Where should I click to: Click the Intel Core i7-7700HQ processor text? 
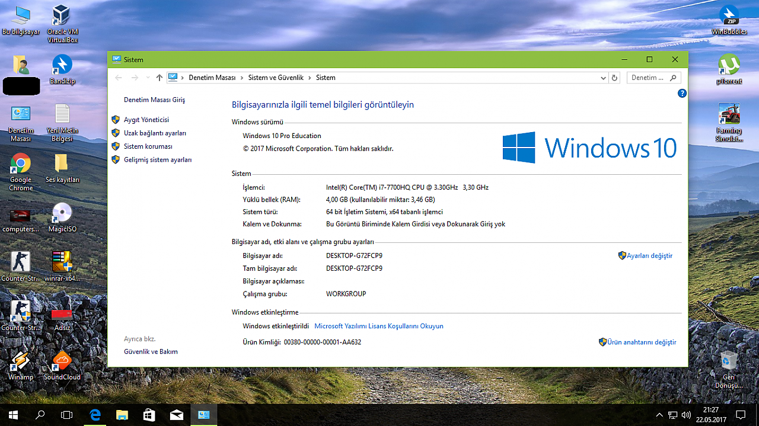tap(407, 187)
